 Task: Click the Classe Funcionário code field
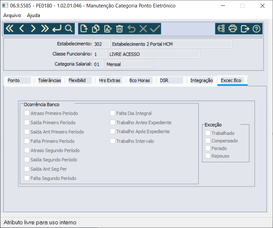pyautogui.click(x=100, y=54)
